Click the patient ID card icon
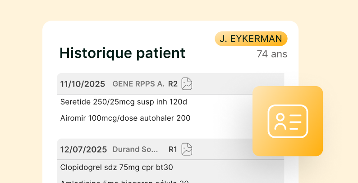Screen dimensions: 358x183 click(x=288, y=121)
